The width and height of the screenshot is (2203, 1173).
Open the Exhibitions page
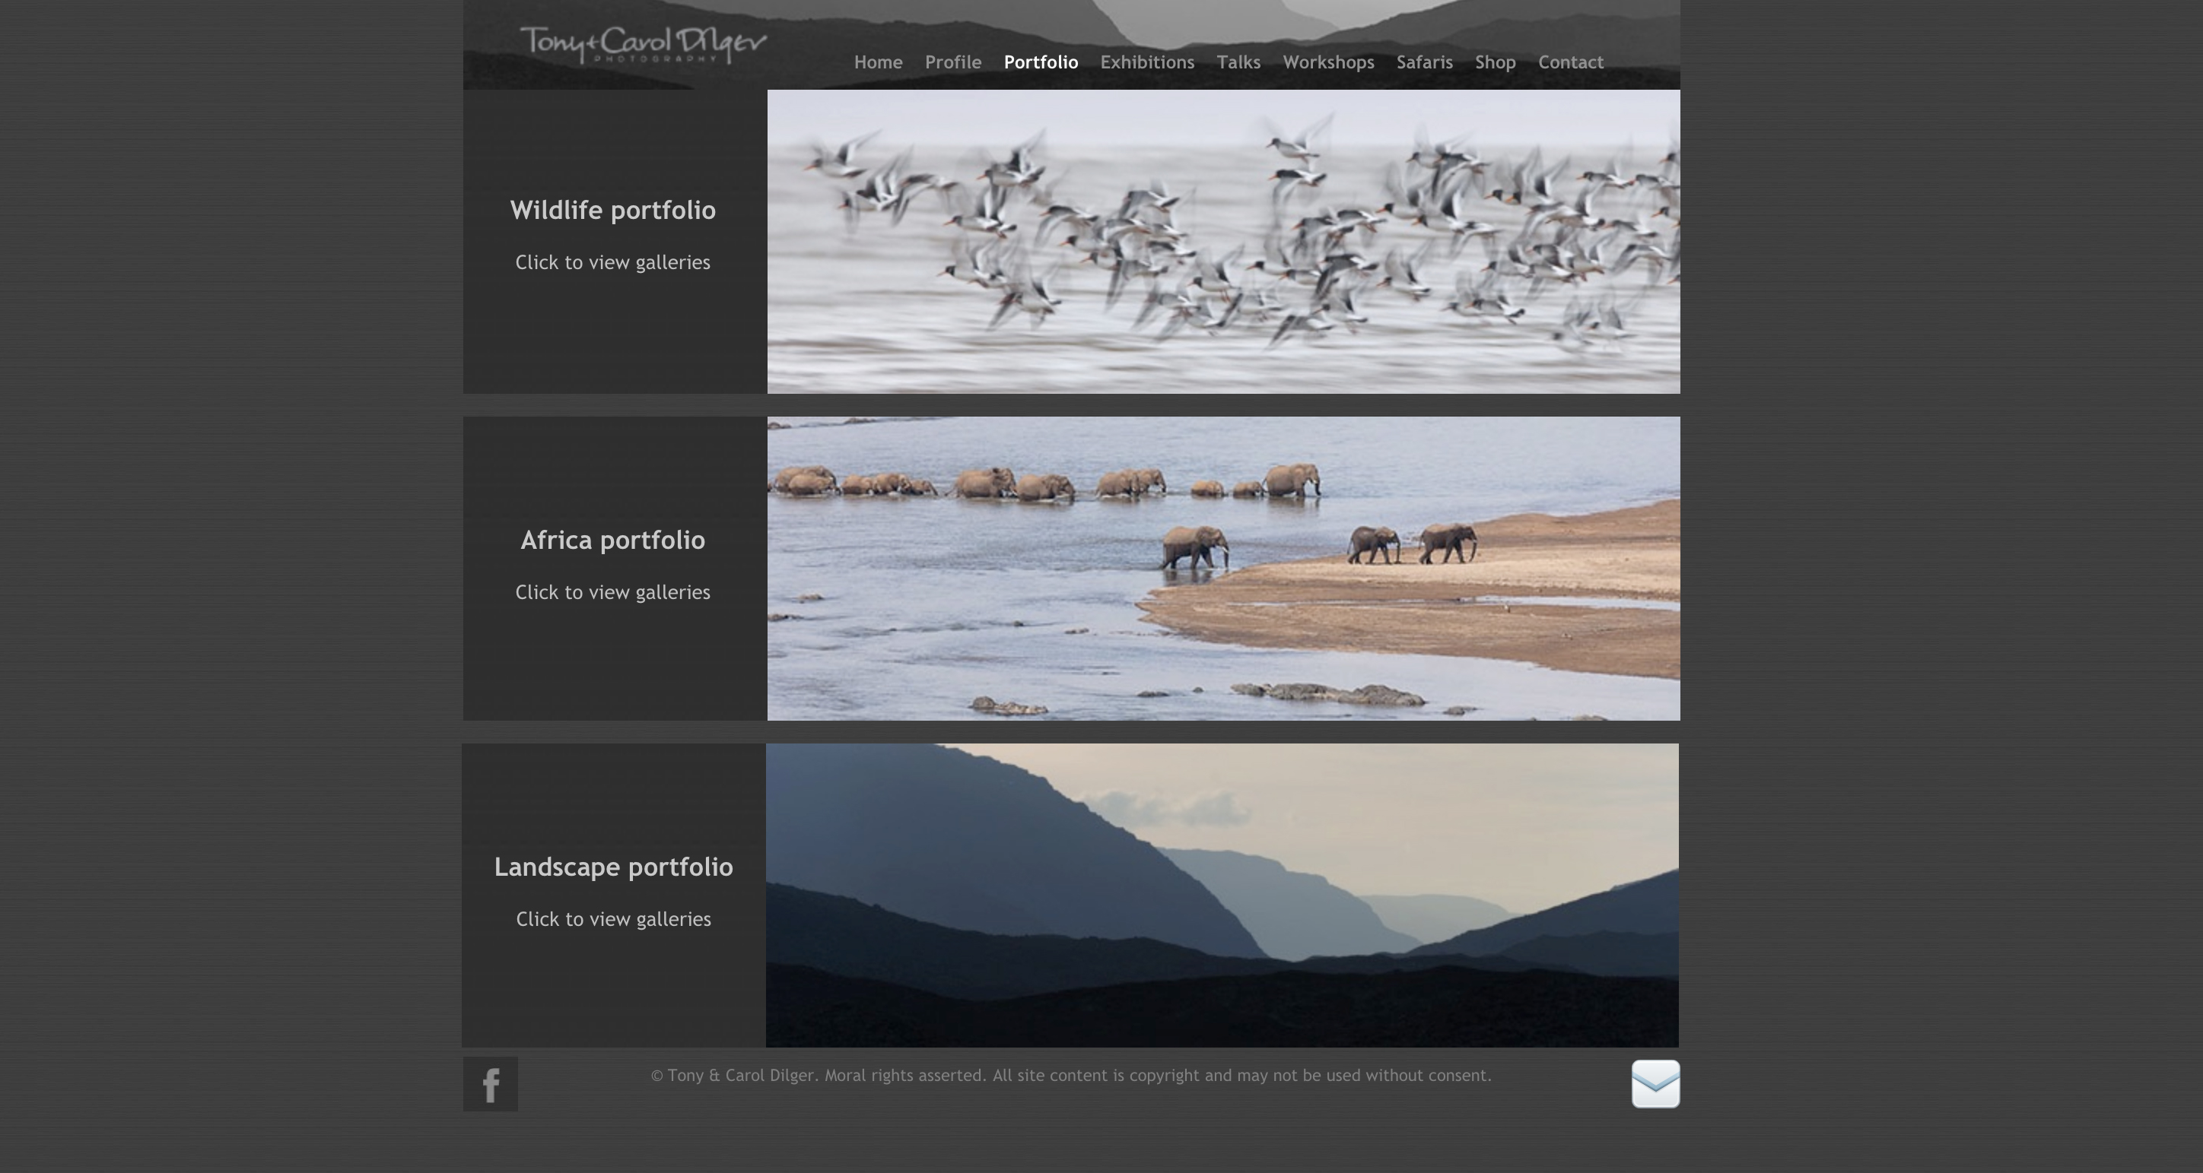1147,62
